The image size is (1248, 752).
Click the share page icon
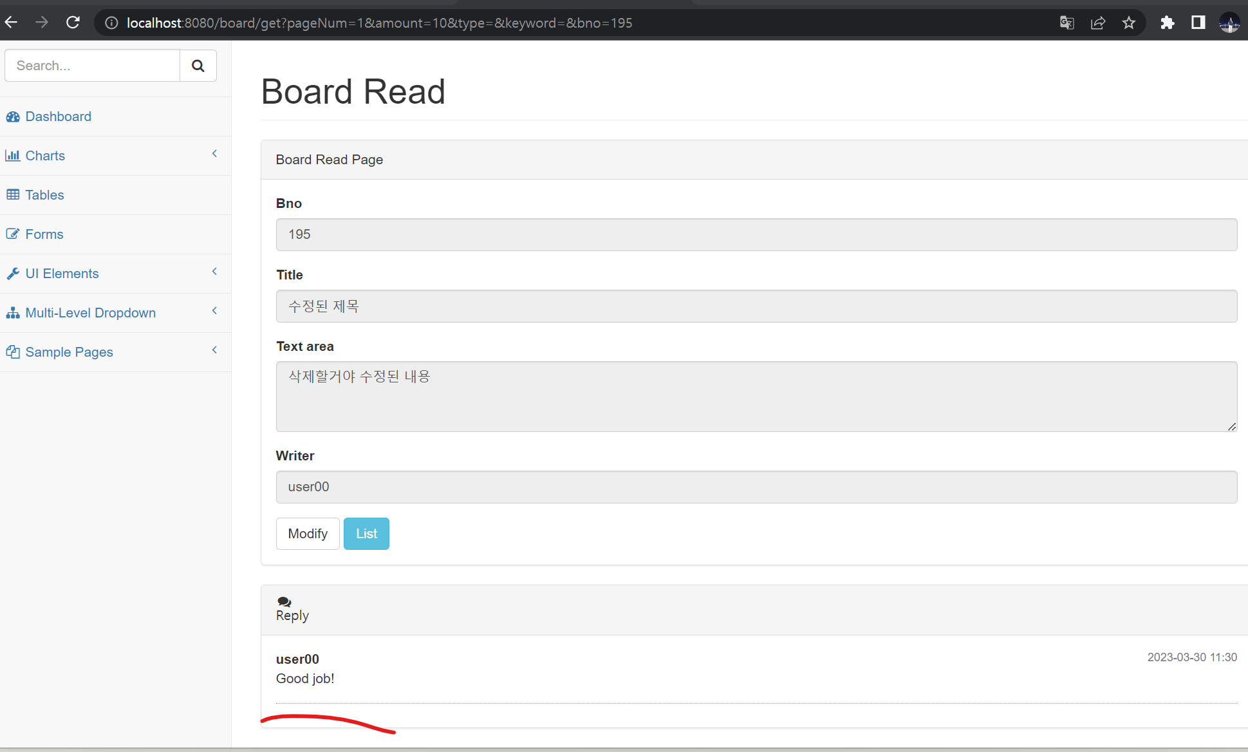coord(1098,23)
